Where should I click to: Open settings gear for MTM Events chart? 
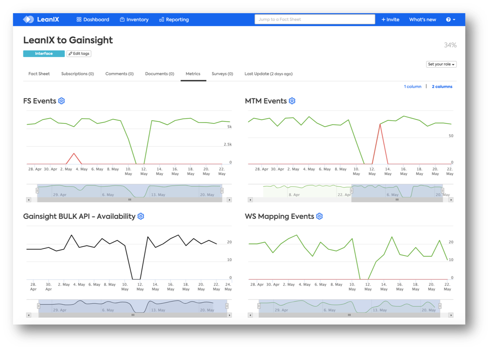click(x=292, y=101)
